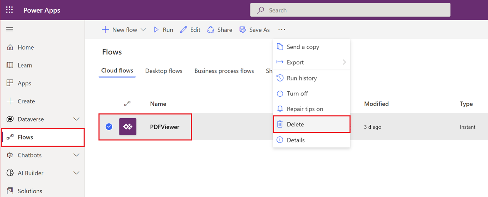Open the more commands ellipsis
The image size is (488, 197).
coord(282,30)
